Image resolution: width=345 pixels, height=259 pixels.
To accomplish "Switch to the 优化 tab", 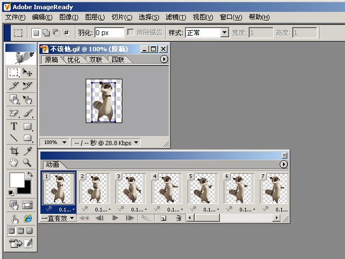I will pyautogui.click(x=74, y=60).
